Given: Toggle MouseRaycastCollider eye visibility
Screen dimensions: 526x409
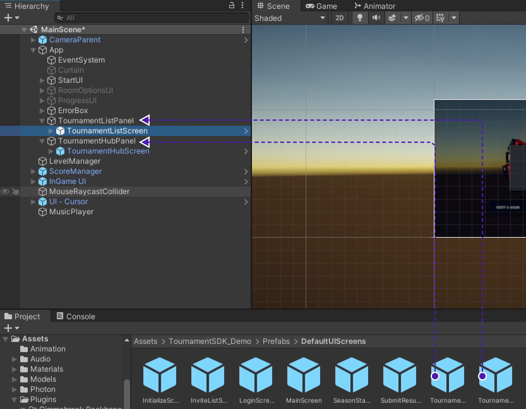Looking at the screenshot, I should (5, 192).
